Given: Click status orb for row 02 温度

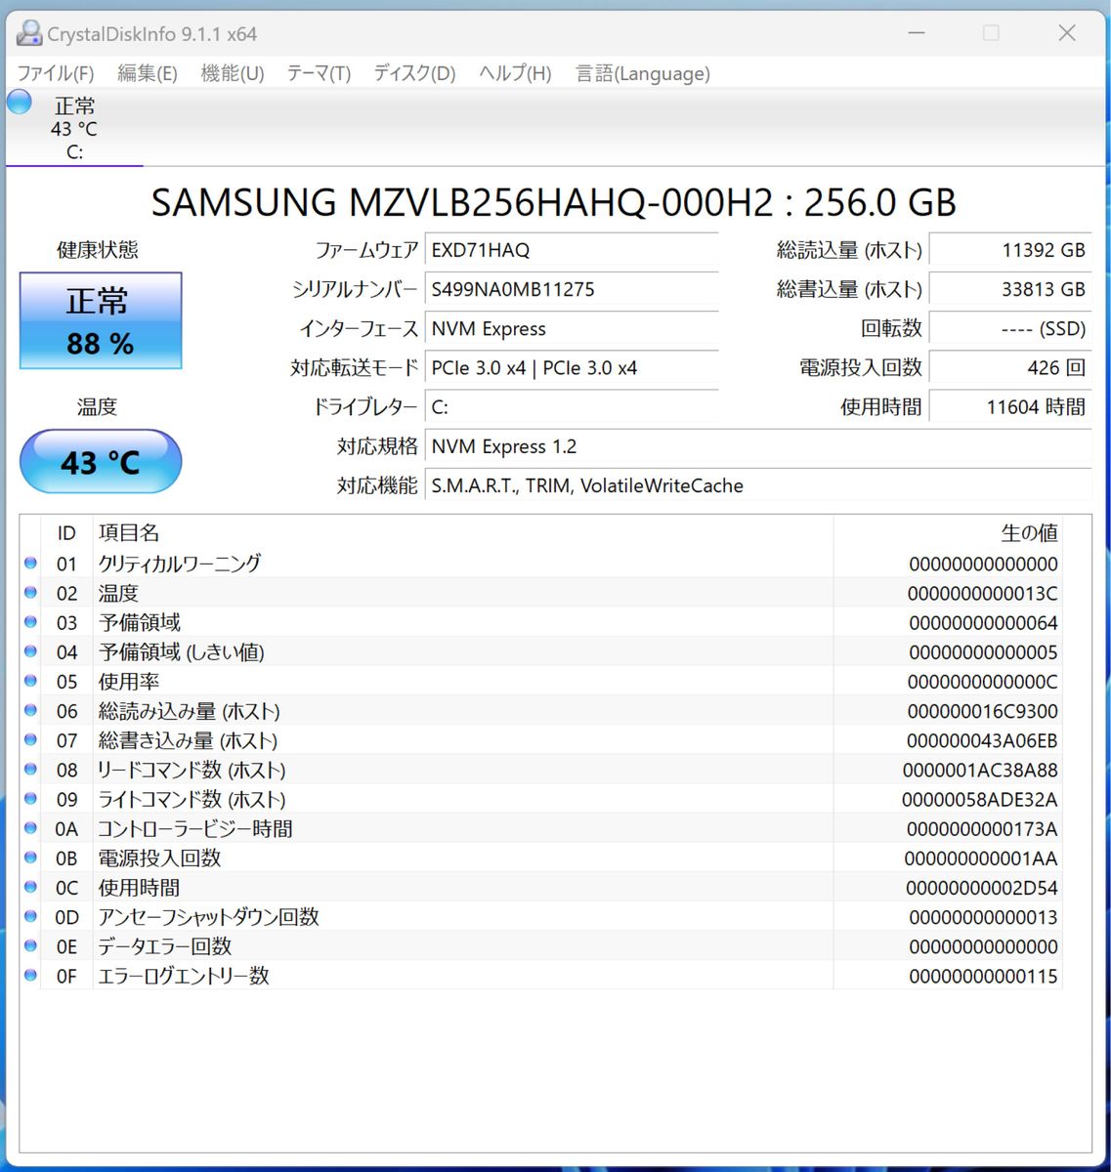Looking at the screenshot, I should [30, 593].
